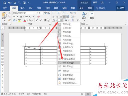Viewport: 128px width, 96px height.
Task: Click Tell Me (告诉我) lightbulb box
Action: (101, 8)
